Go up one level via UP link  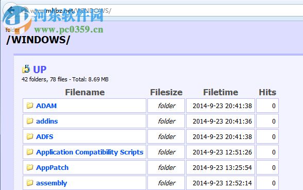[x=40, y=70]
